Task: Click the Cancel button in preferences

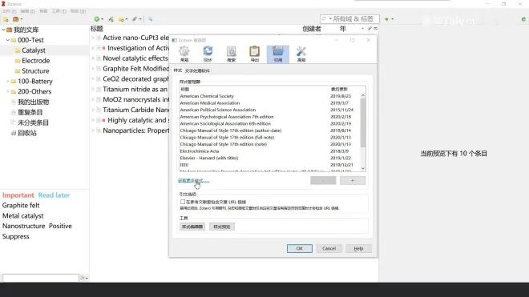Action: click(329, 248)
